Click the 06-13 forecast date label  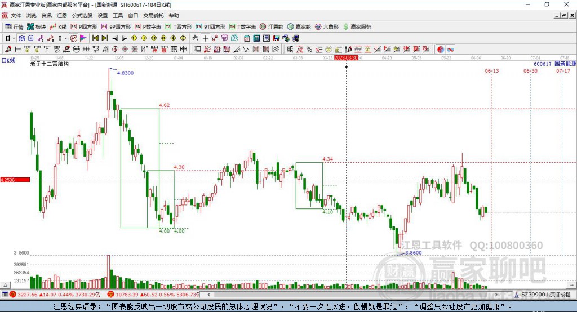[491, 70]
